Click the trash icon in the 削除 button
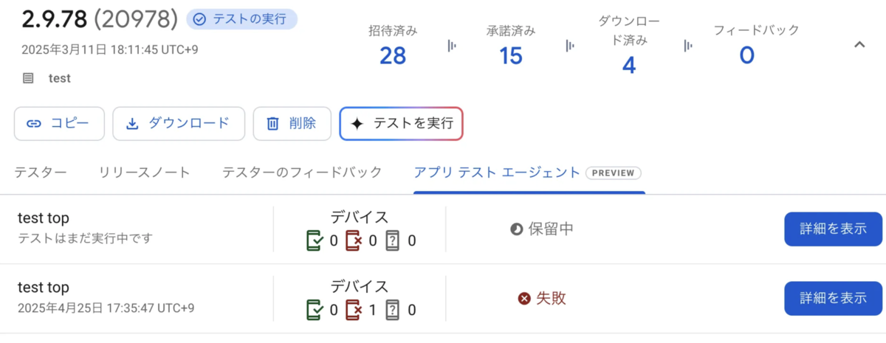This screenshot has height=343, width=886. click(272, 124)
